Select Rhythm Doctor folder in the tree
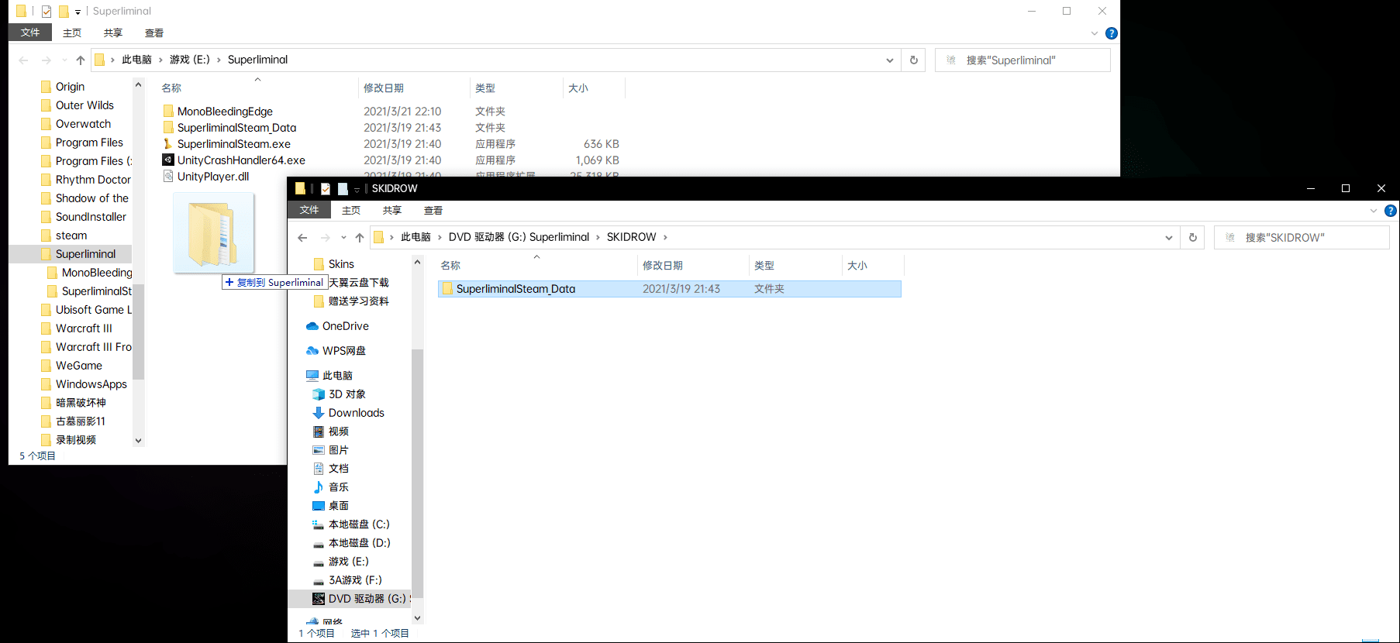This screenshot has height=643, width=1400. (86, 180)
